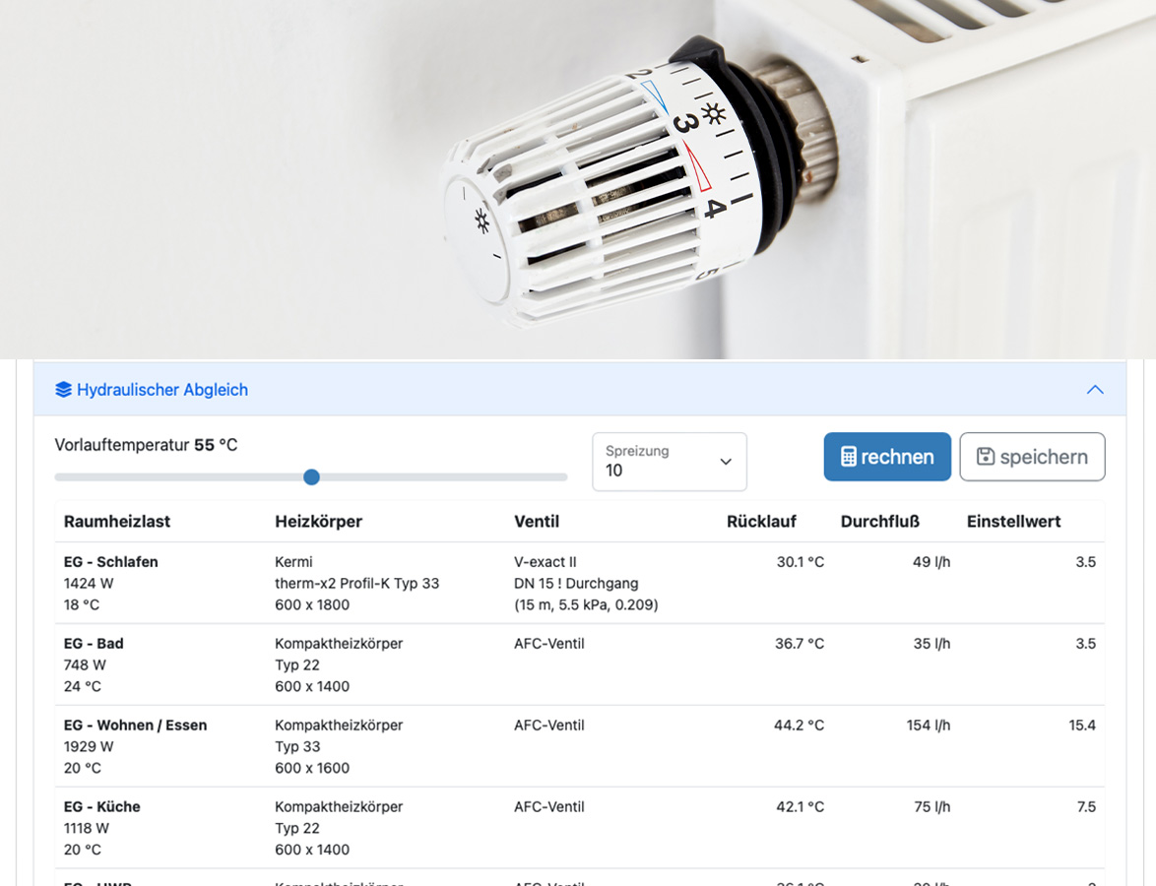
Task: Click the Raumheizlast column header
Action: coord(117,522)
